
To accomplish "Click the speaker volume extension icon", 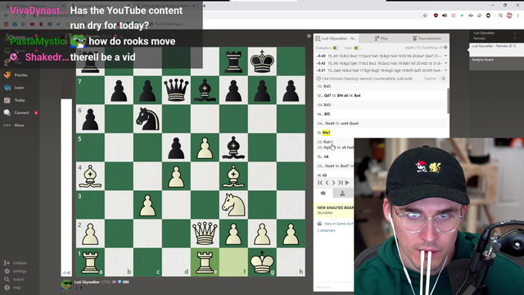I will (x=445, y=16).
